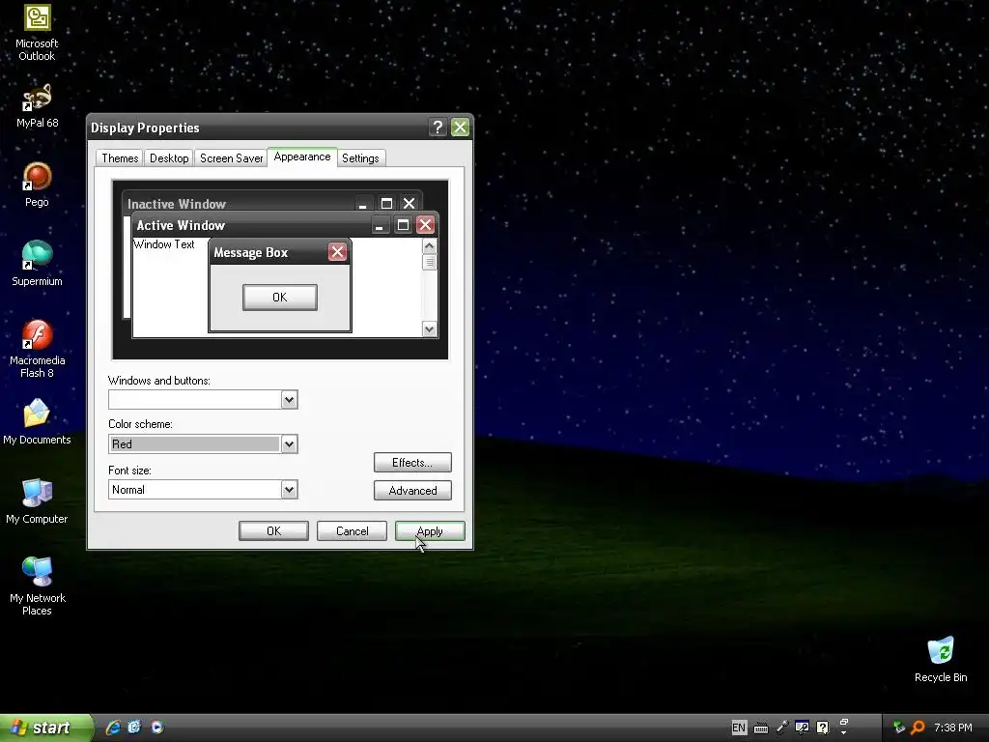This screenshot has width=989, height=742.
Task: Switch to the Settings tab
Action: click(360, 158)
